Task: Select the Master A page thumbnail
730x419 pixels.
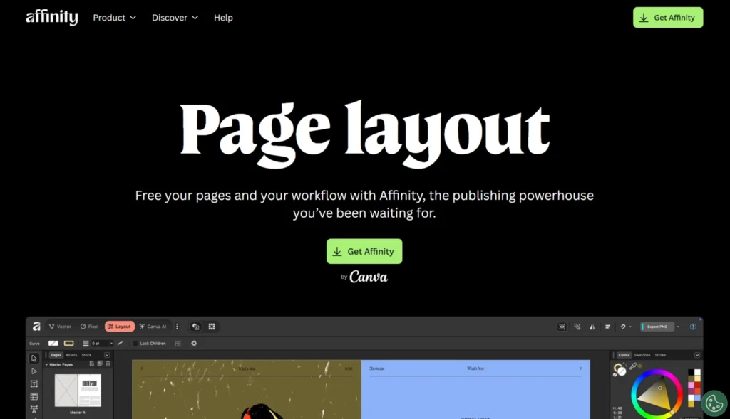Action: [x=78, y=391]
